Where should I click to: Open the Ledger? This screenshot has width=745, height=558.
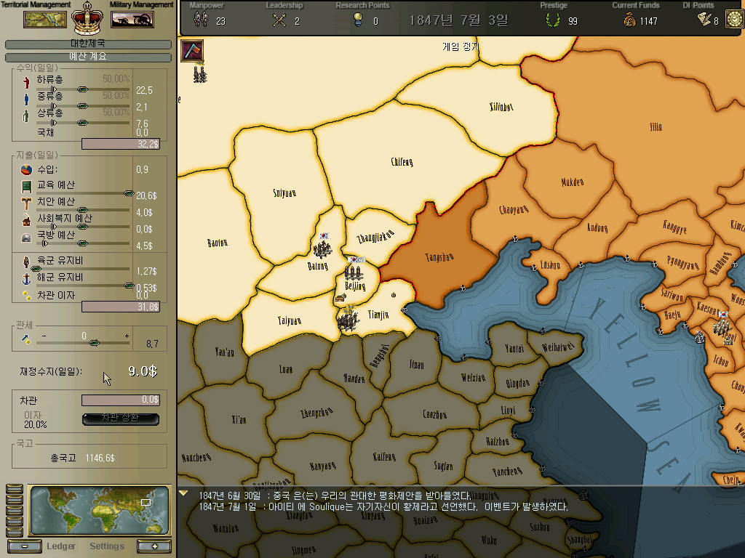click(x=61, y=546)
